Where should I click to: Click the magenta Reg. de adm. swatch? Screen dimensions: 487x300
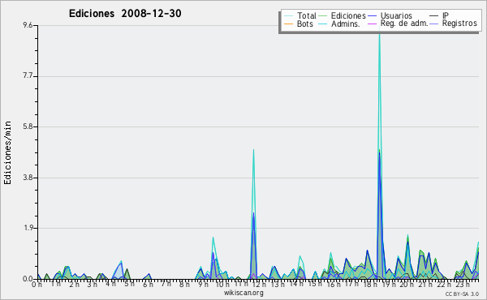(x=372, y=24)
